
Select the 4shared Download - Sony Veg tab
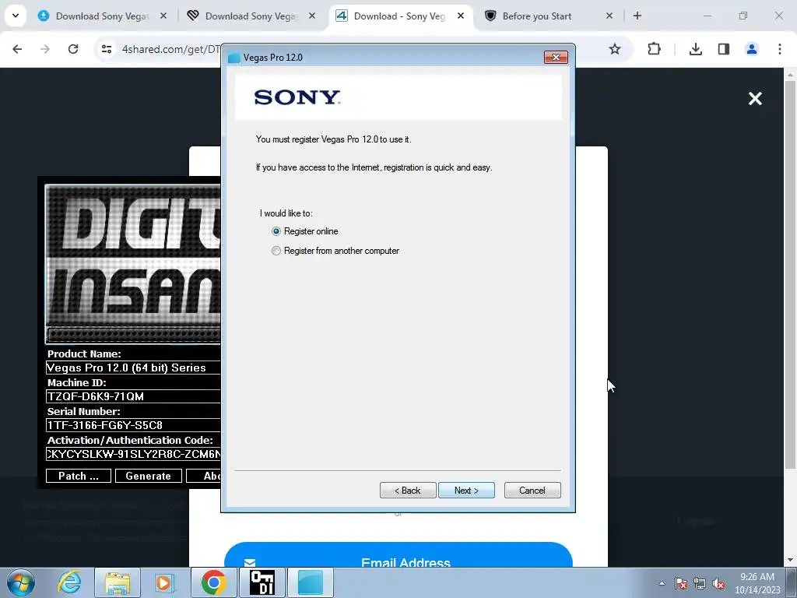(x=399, y=16)
